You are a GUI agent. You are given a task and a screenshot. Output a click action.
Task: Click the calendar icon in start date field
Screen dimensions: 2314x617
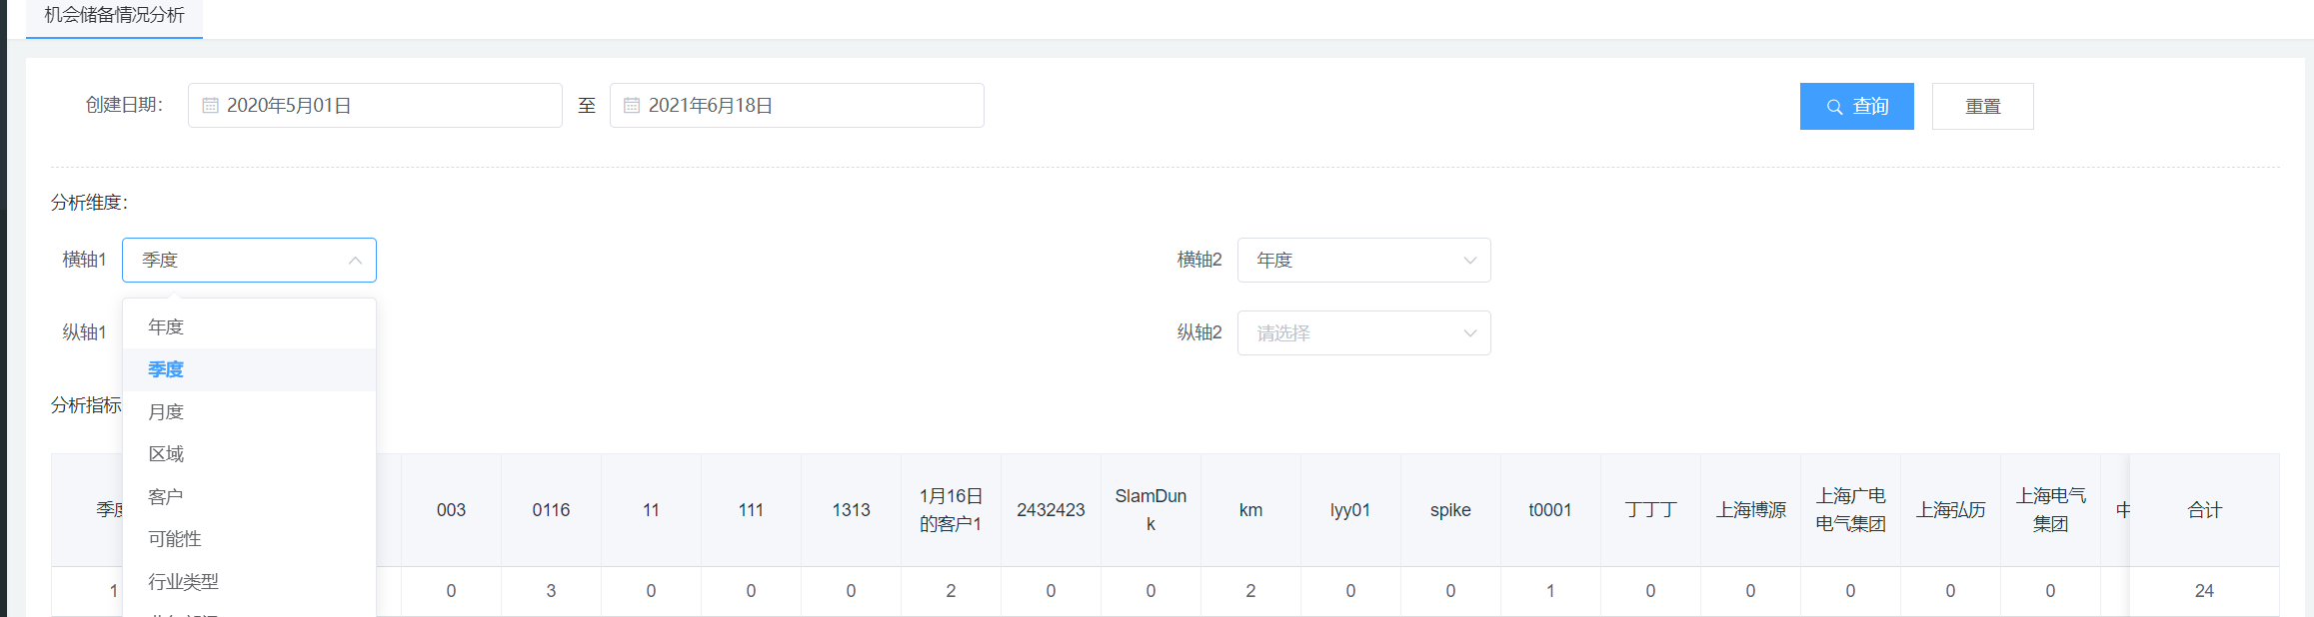[x=210, y=106]
